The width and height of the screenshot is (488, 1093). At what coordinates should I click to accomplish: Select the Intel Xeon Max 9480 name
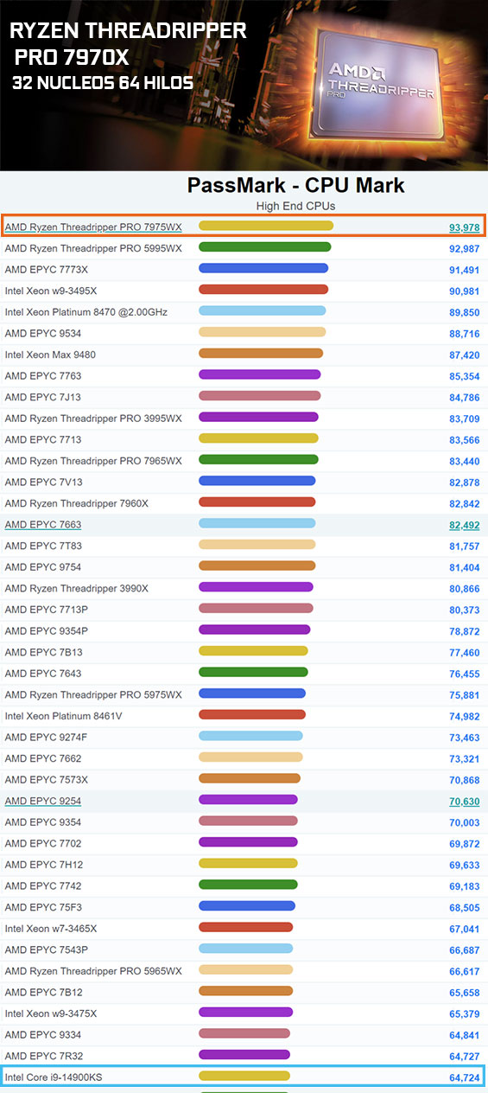(50, 355)
